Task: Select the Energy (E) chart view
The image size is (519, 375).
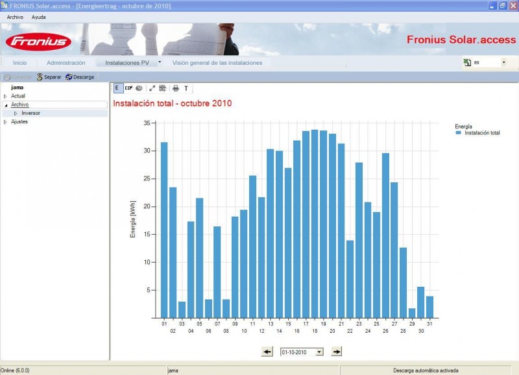Action: click(117, 88)
